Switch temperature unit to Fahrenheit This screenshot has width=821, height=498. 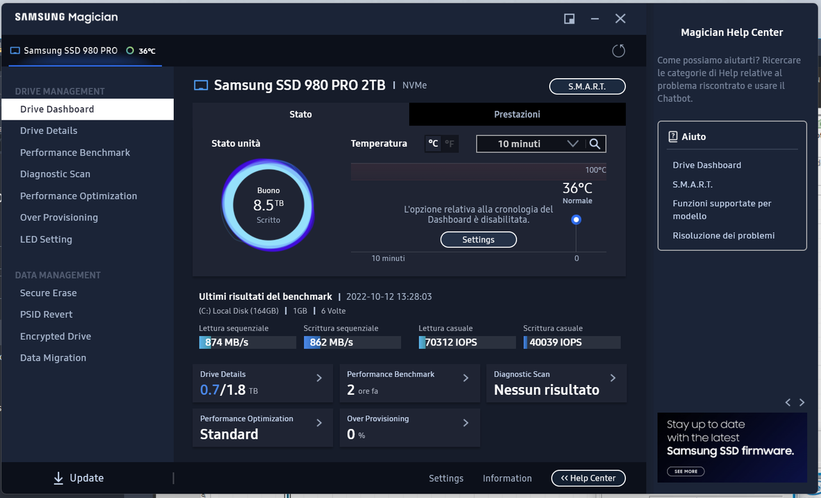(x=450, y=144)
